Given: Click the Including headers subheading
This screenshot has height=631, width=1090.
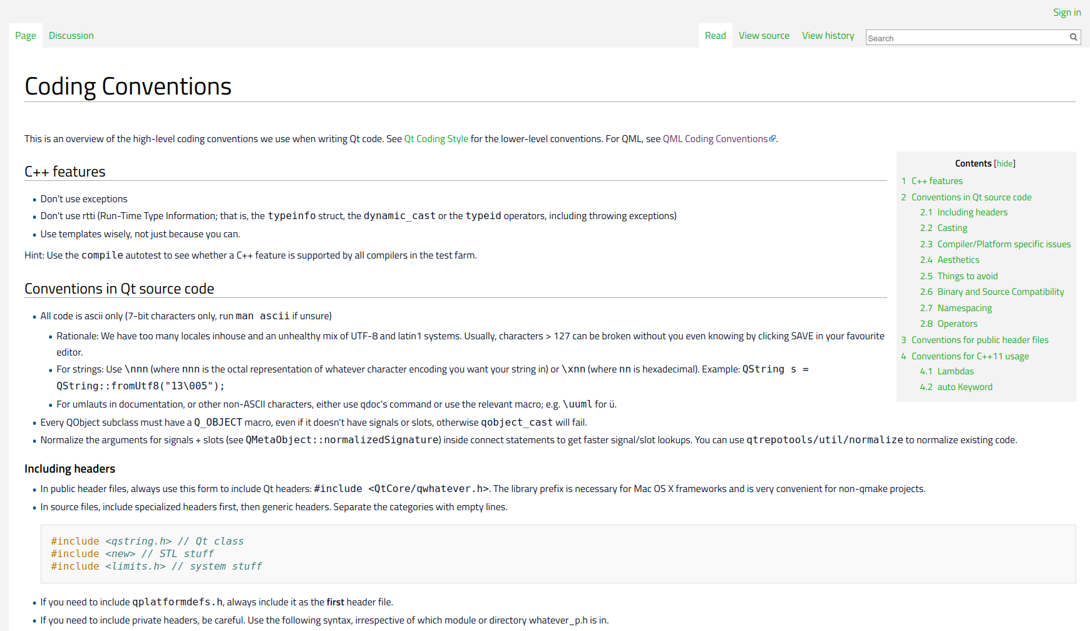Looking at the screenshot, I should (70, 469).
